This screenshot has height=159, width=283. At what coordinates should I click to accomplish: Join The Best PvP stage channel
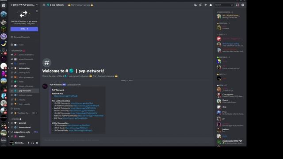coord(24,113)
